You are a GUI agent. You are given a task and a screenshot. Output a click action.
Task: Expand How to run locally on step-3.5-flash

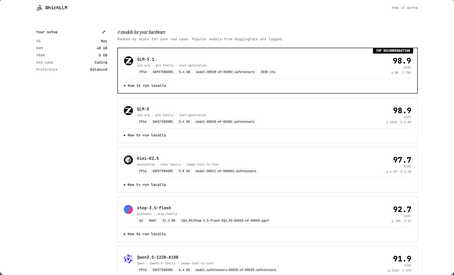coord(145,234)
